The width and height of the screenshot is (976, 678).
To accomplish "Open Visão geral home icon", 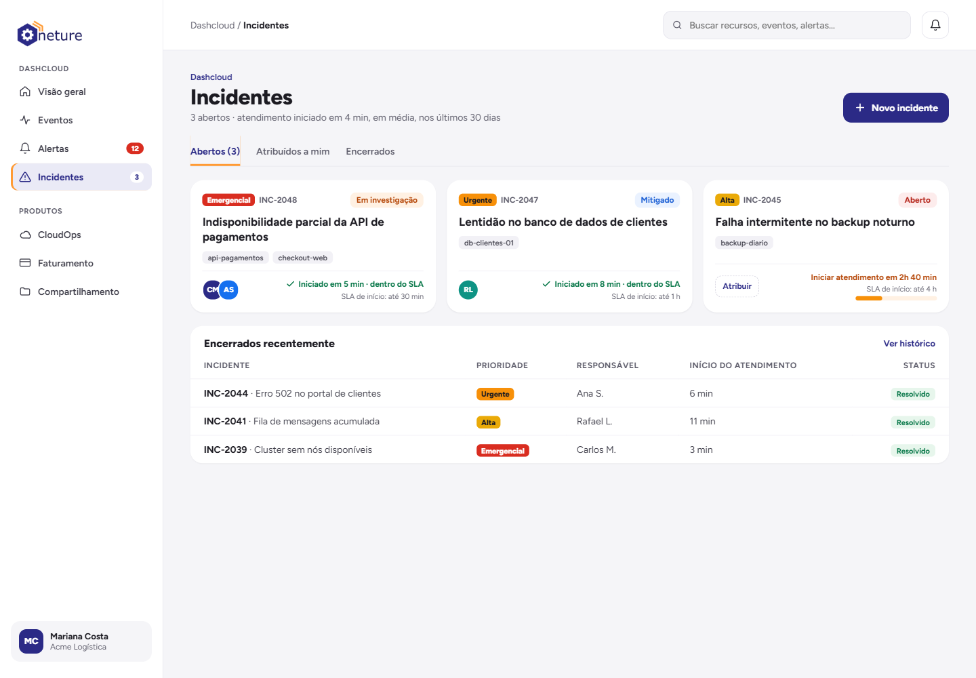I will click(25, 92).
